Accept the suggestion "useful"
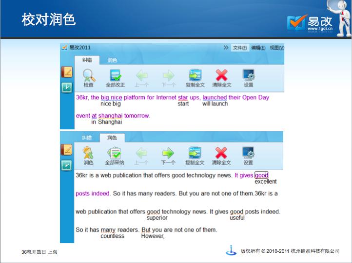The image size is (352, 263). click(237, 218)
